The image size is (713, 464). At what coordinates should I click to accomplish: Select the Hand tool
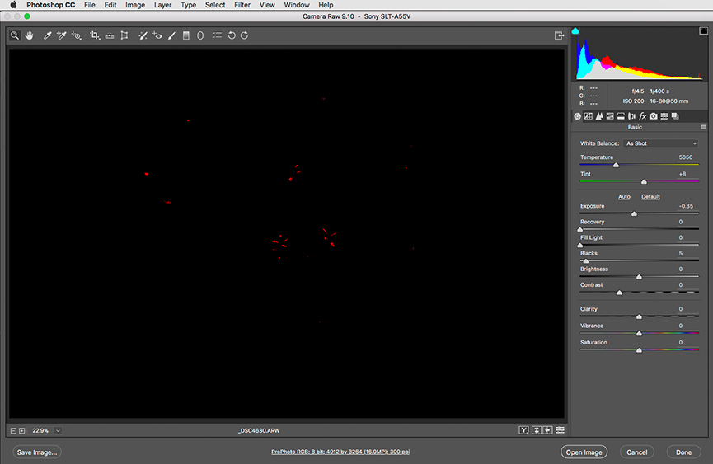[30, 35]
